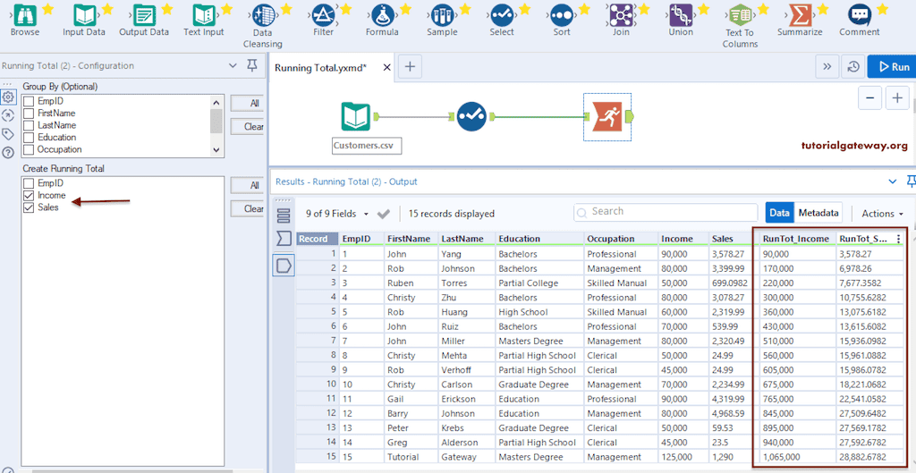Add a new workflow tab

(410, 67)
